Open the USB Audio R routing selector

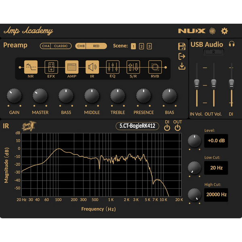214,52
